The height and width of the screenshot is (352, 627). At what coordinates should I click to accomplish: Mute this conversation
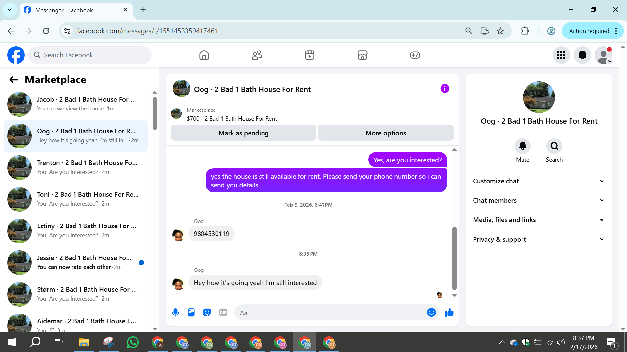tap(522, 146)
